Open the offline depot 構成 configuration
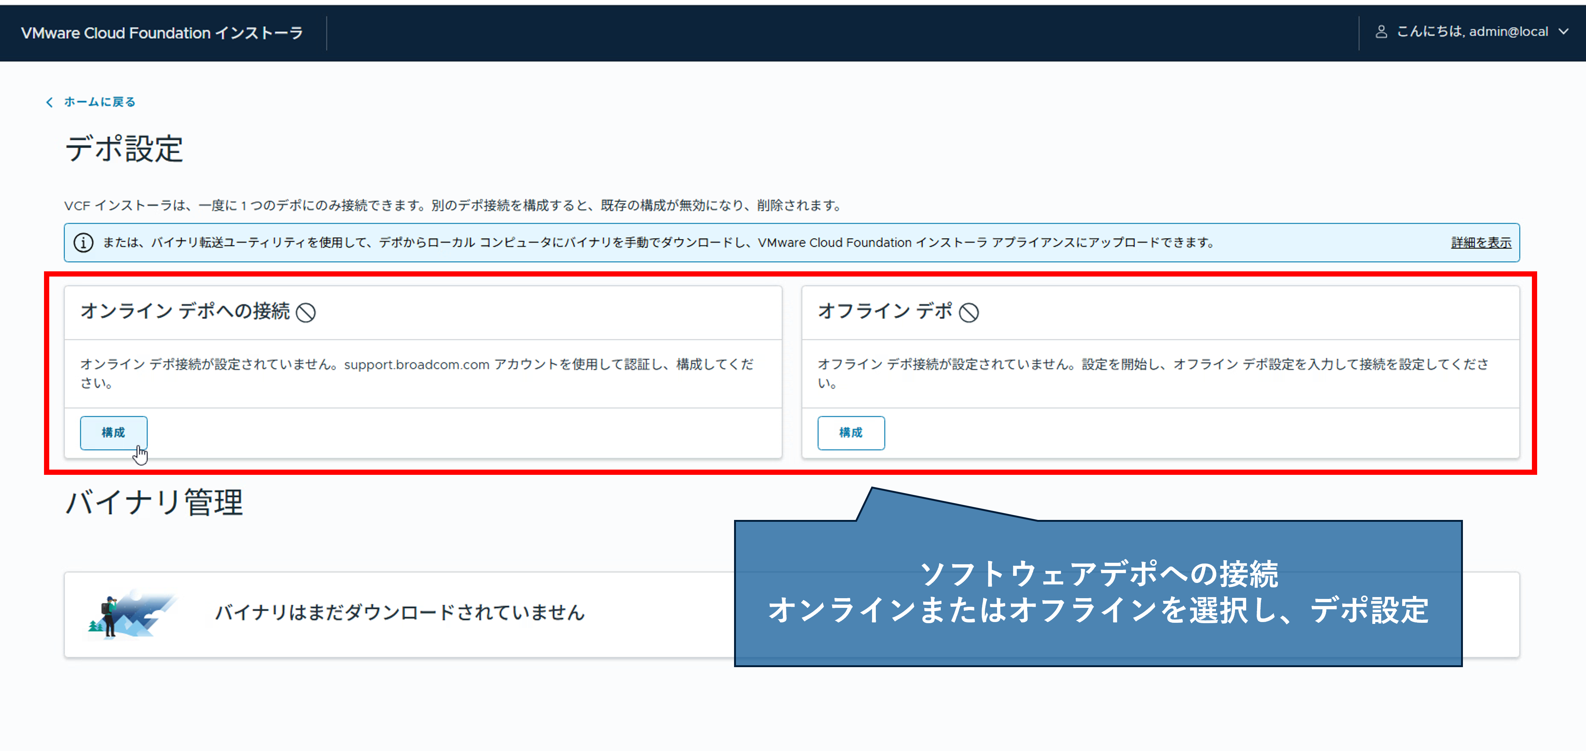 851,432
